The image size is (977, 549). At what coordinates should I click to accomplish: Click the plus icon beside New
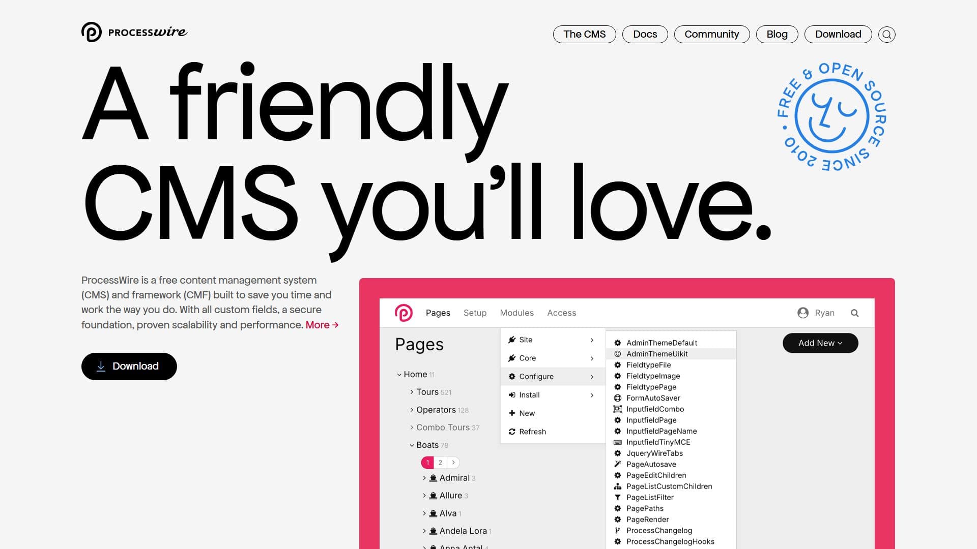click(x=512, y=413)
